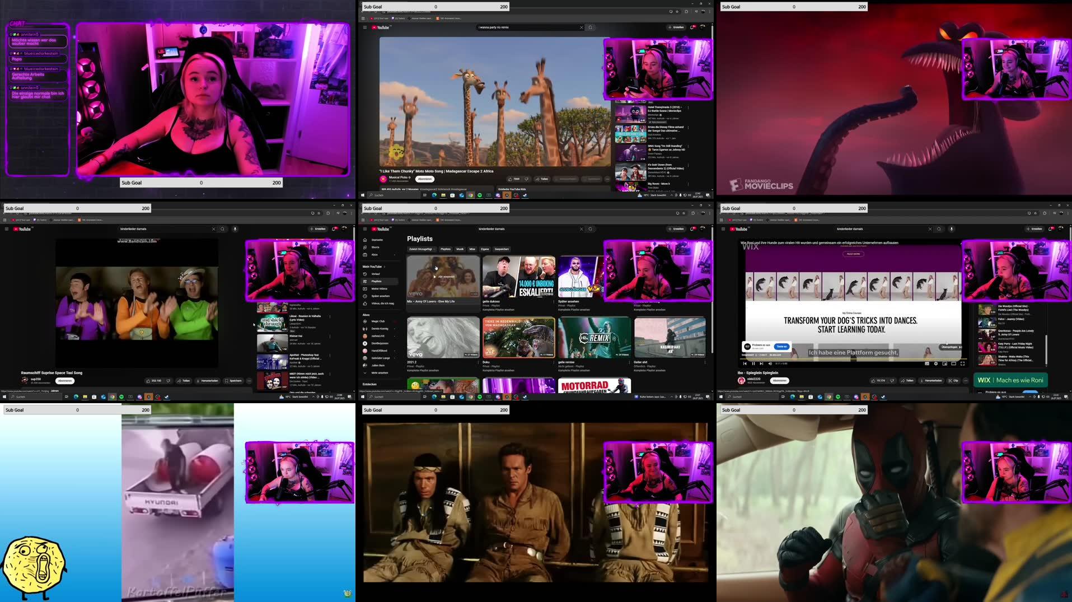Dislike the Raumschiff Suprise Space Taxi Song video
1072x602 pixels.
coord(168,381)
